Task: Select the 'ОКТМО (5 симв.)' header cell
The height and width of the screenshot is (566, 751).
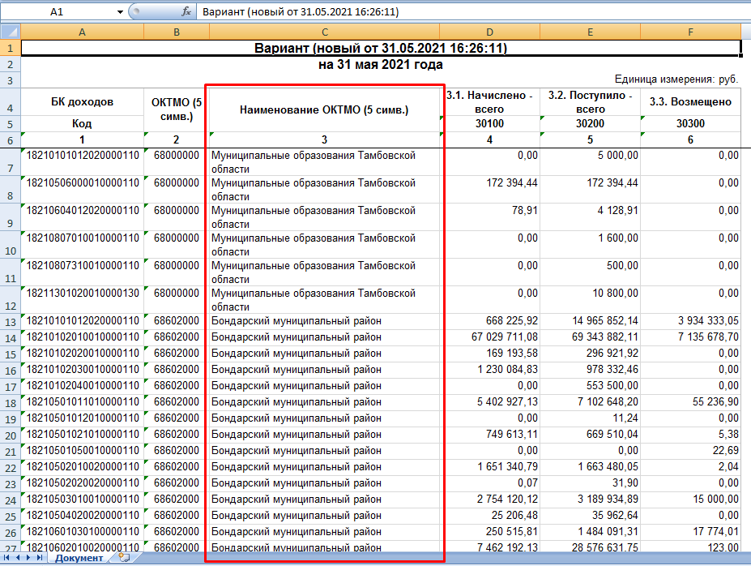Action: (177, 109)
